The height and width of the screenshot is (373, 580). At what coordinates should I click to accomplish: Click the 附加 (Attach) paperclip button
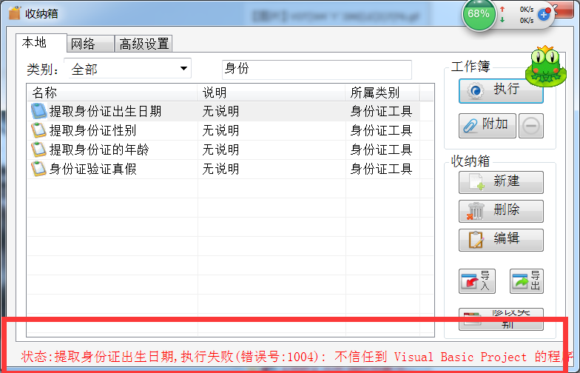(x=486, y=125)
